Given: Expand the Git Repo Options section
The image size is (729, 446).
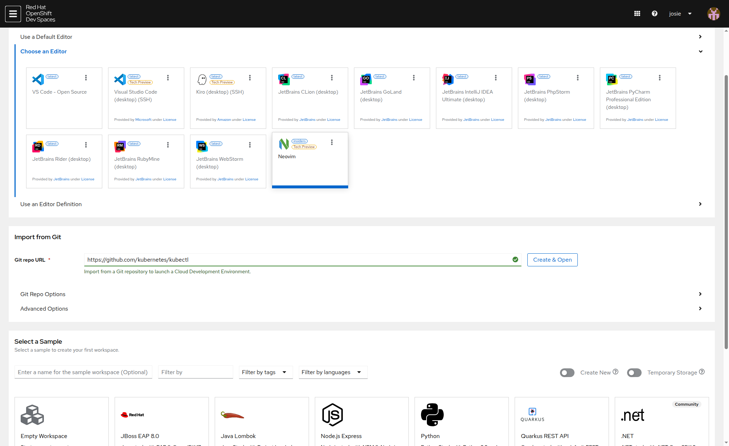Looking at the screenshot, I should pos(43,294).
